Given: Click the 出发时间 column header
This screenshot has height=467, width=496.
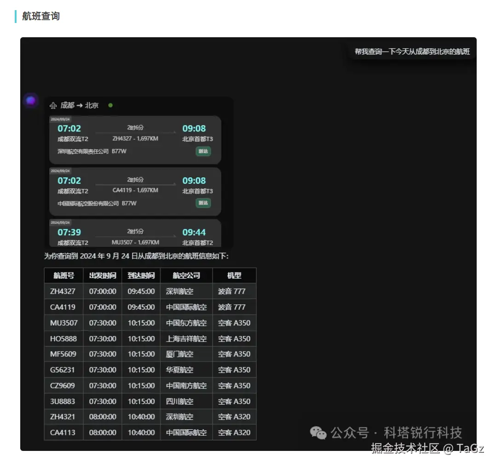Looking at the screenshot, I should 103,275.
